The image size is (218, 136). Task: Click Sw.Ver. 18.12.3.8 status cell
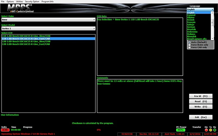coord(149,134)
